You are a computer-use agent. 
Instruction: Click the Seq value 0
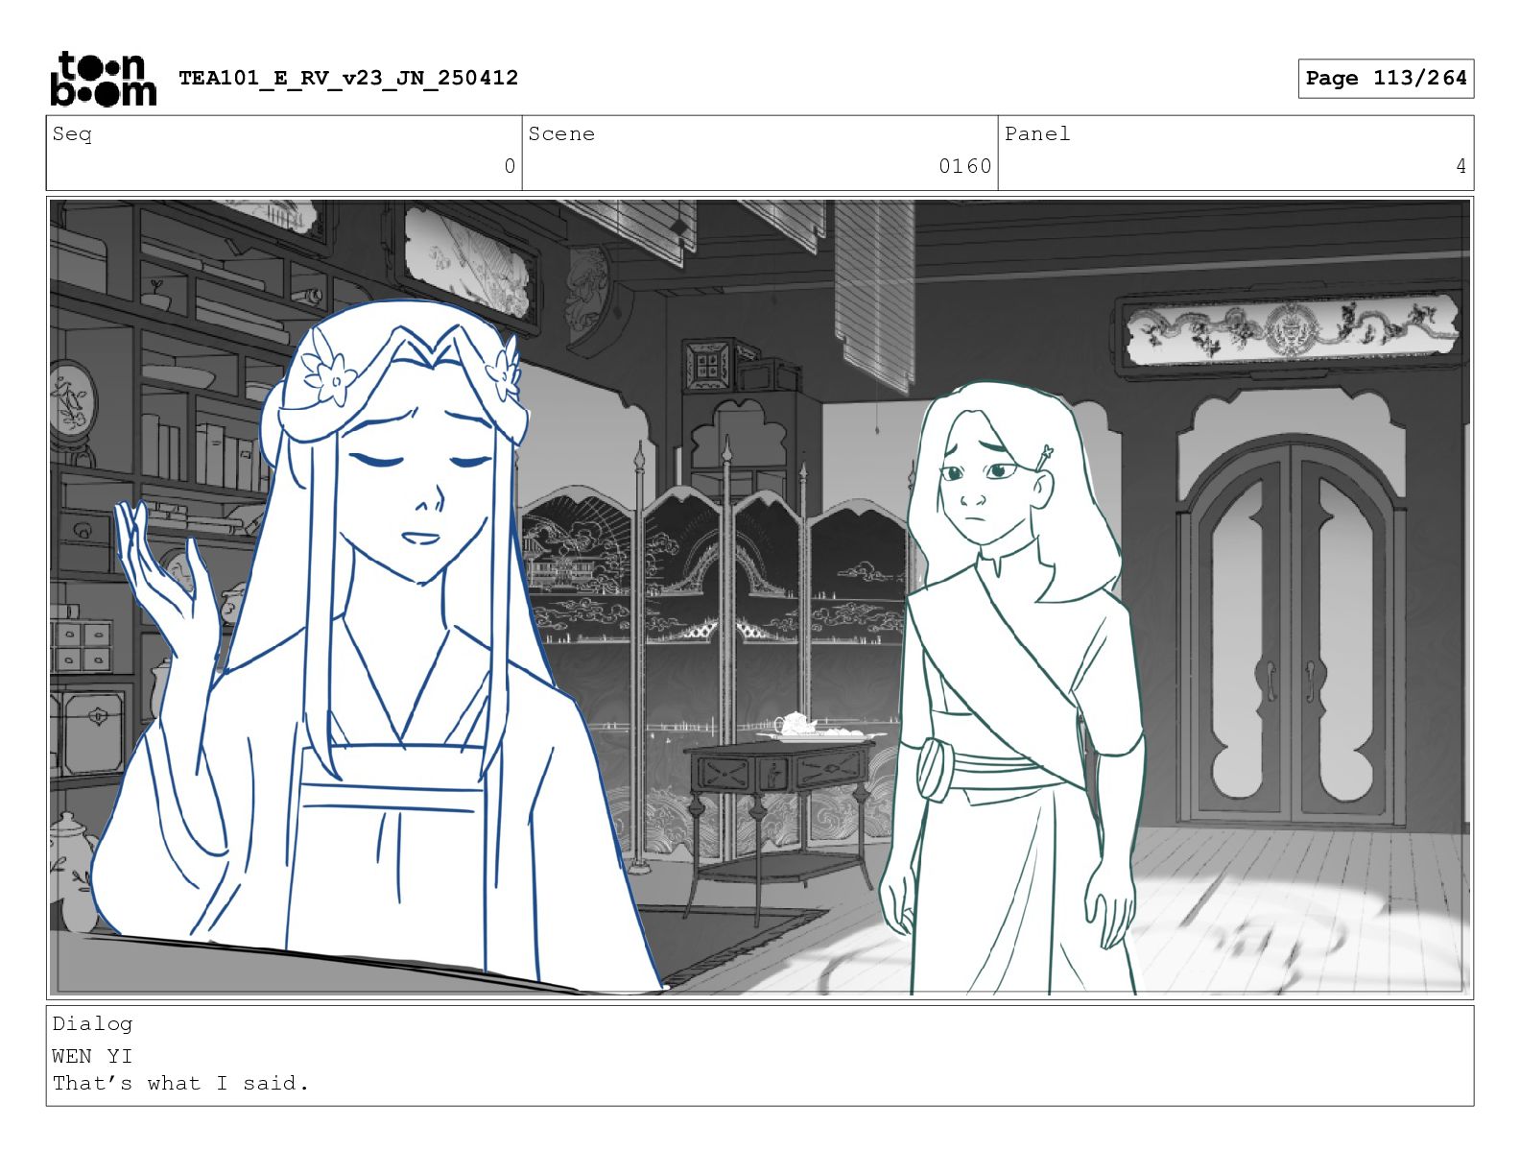coord(510,167)
